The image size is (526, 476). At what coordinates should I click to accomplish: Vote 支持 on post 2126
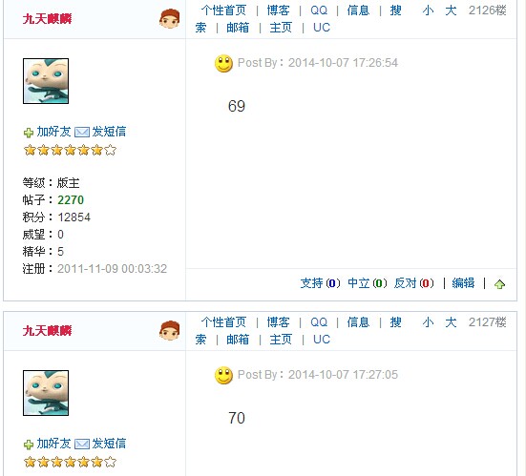[x=311, y=283]
